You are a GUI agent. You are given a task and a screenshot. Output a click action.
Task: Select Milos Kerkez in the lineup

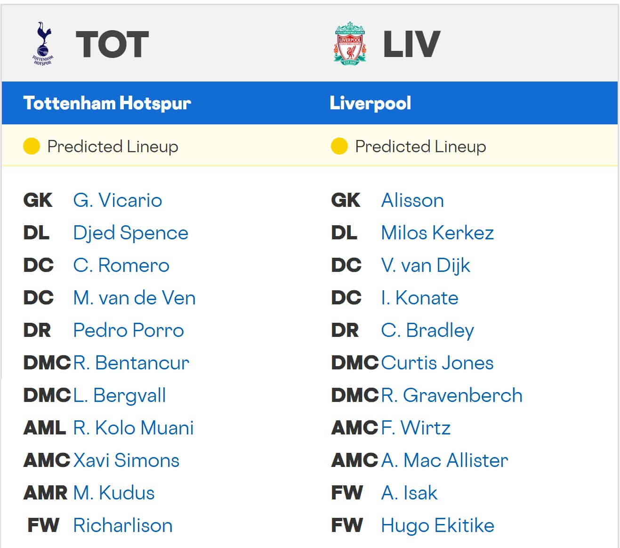pyautogui.click(x=437, y=233)
